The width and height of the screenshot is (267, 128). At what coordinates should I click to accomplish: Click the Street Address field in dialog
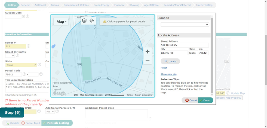(x=185, y=45)
